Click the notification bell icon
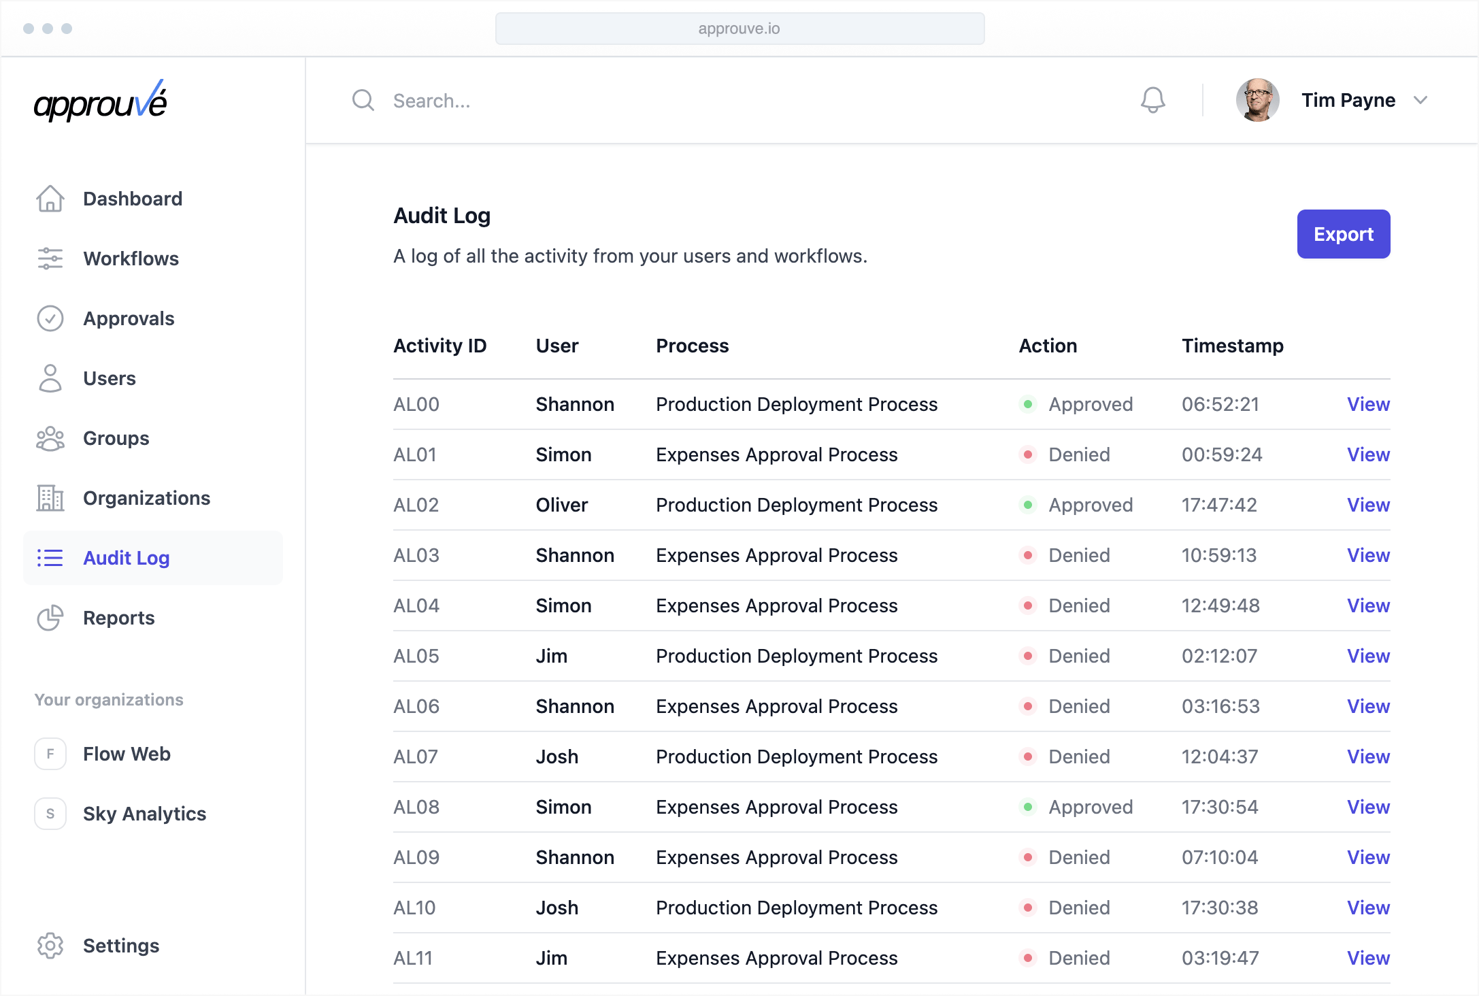Viewport: 1479px width, 996px height. coord(1152,100)
